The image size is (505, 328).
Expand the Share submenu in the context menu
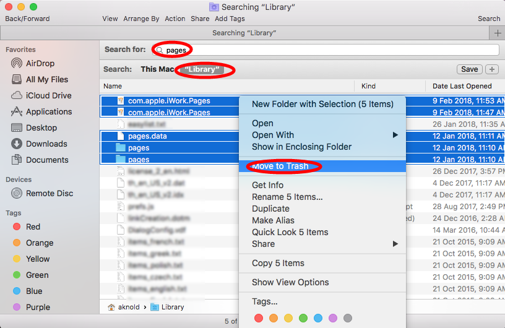click(322, 244)
